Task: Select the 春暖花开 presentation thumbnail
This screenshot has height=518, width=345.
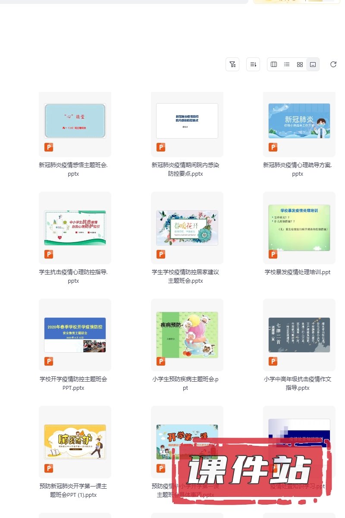Action: tap(187, 228)
